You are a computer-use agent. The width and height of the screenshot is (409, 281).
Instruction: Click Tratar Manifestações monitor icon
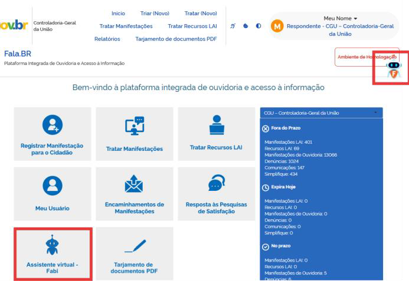pos(135,126)
